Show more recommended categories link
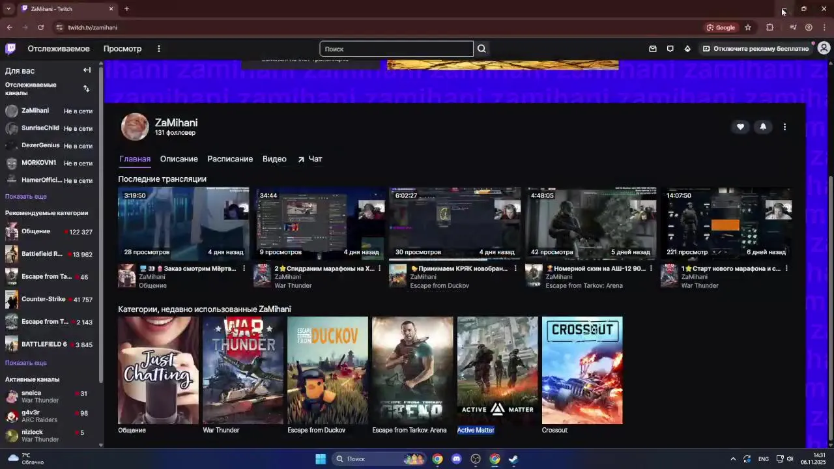The width and height of the screenshot is (834, 469). pos(26,363)
